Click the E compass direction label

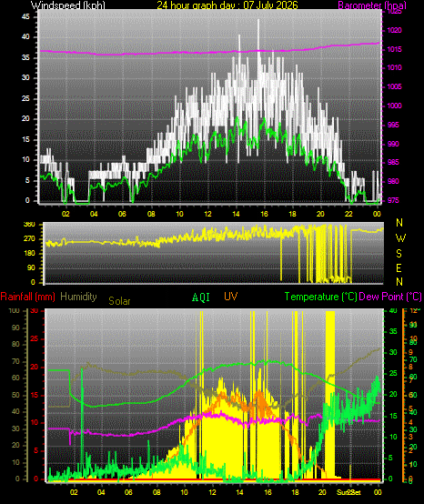399,267
